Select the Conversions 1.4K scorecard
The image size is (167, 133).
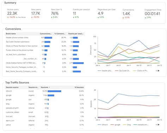click(x=128, y=14)
